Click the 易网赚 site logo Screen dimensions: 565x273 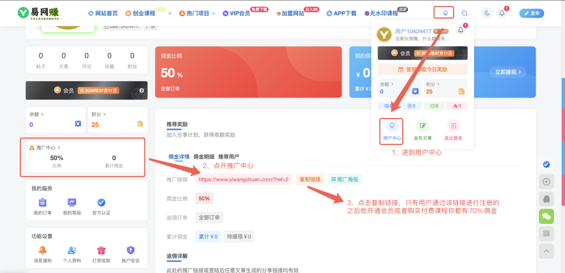click(40, 13)
